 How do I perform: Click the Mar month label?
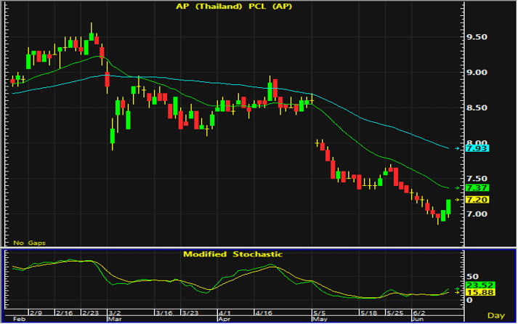pyautogui.click(x=115, y=319)
